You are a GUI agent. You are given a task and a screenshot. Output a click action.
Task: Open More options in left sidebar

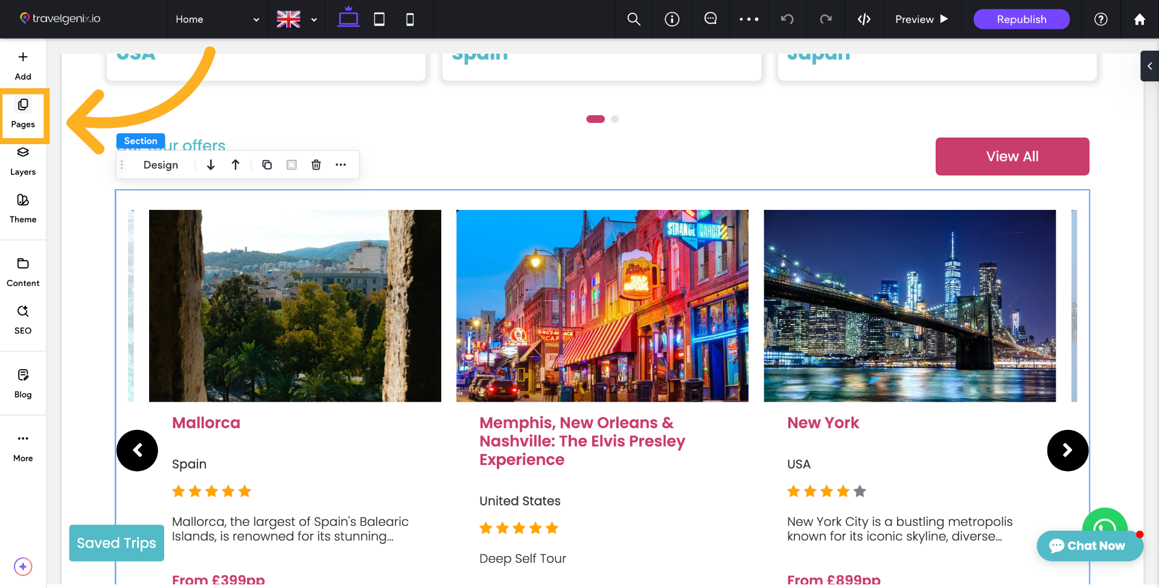tap(23, 447)
